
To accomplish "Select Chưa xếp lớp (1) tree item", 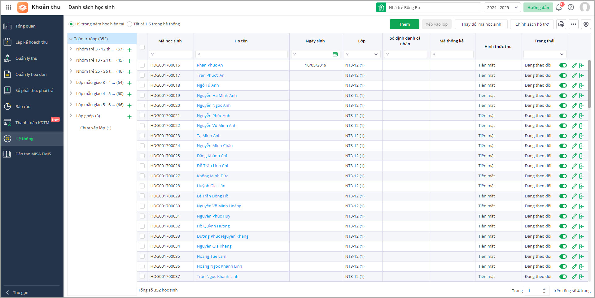I will (96, 128).
